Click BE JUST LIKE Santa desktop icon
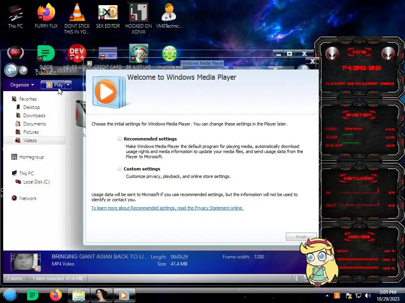 tap(139, 57)
